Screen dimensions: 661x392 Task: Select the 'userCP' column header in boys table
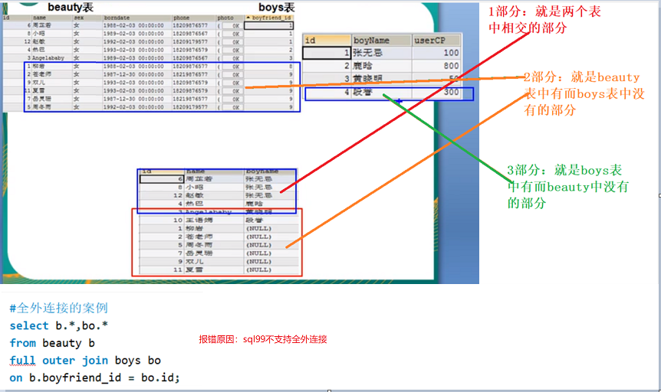click(436, 41)
